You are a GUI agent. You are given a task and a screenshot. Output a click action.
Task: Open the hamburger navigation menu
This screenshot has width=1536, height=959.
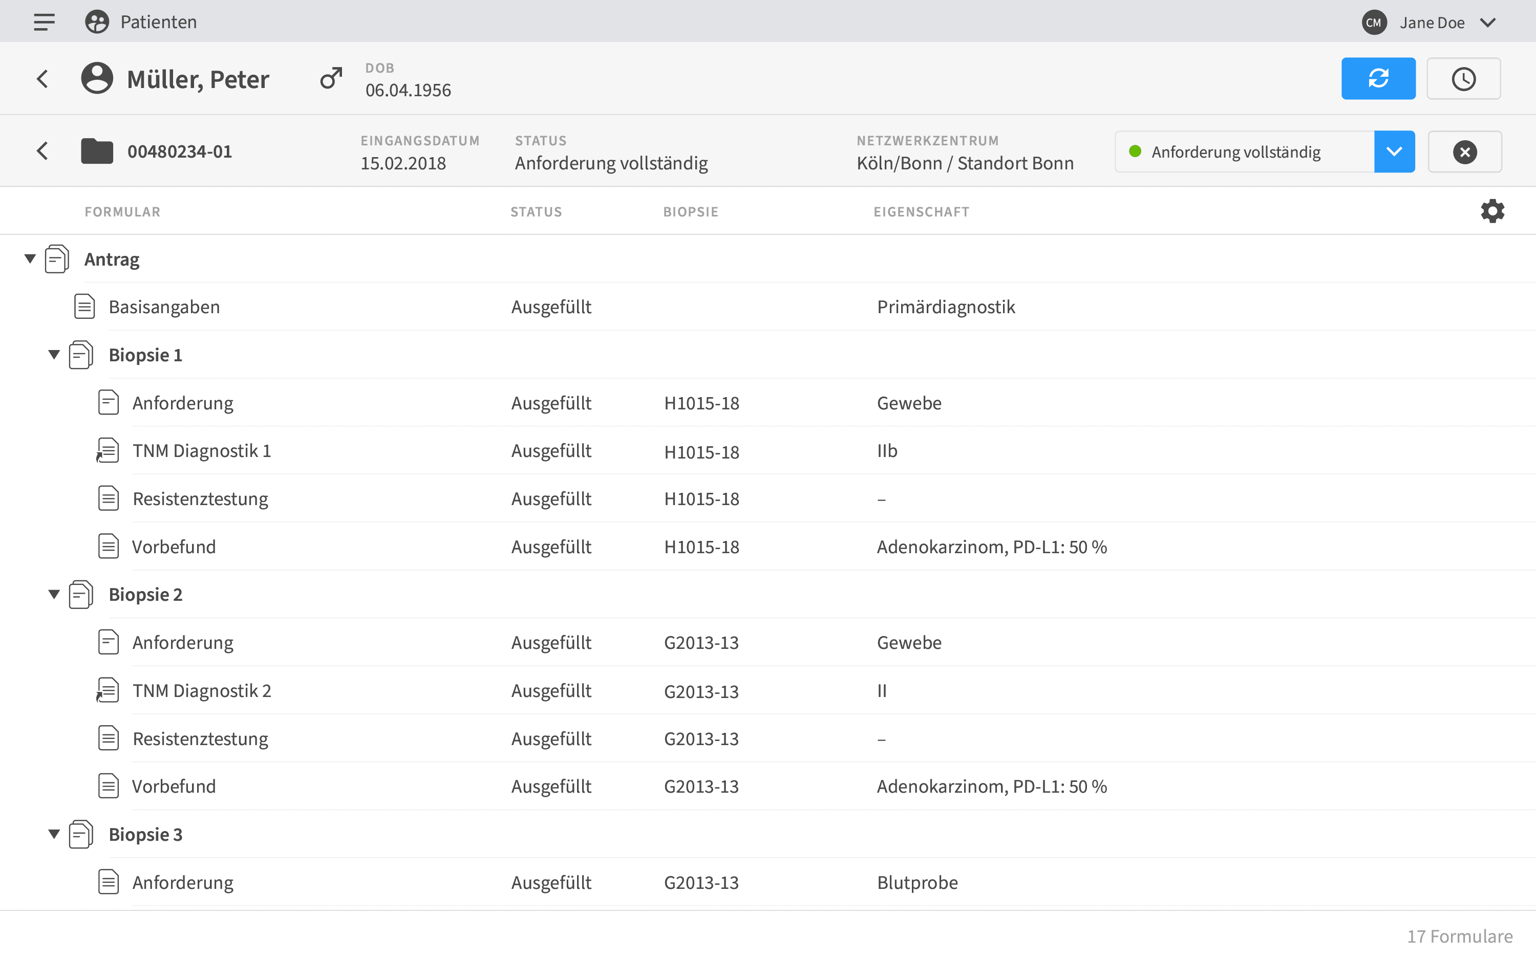[43, 21]
